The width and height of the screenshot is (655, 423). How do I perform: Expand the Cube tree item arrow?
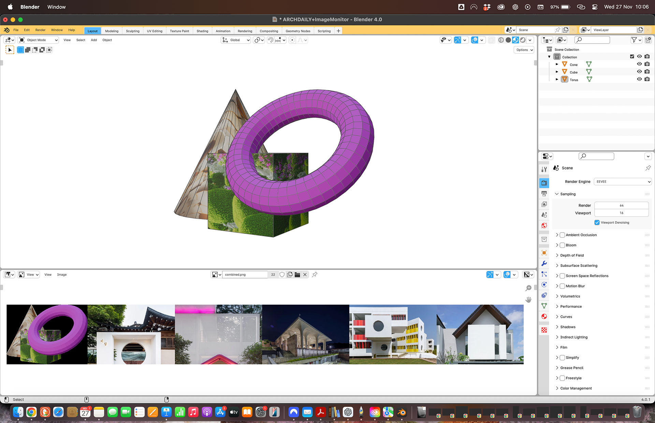[x=557, y=72]
